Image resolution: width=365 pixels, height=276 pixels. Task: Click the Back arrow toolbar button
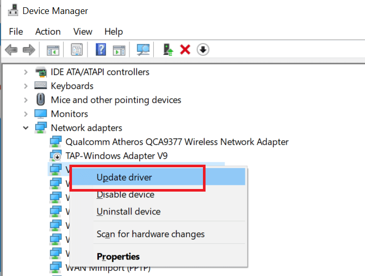(x=11, y=50)
